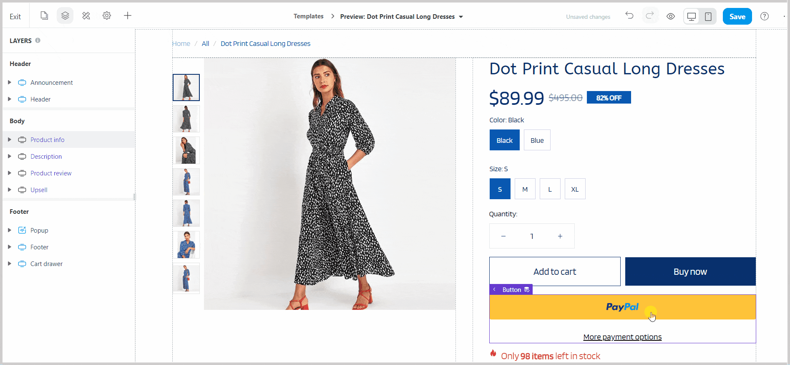Undo the last change
The height and width of the screenshot is (365, 790).
pyautogui.click(x=629, y=16)
